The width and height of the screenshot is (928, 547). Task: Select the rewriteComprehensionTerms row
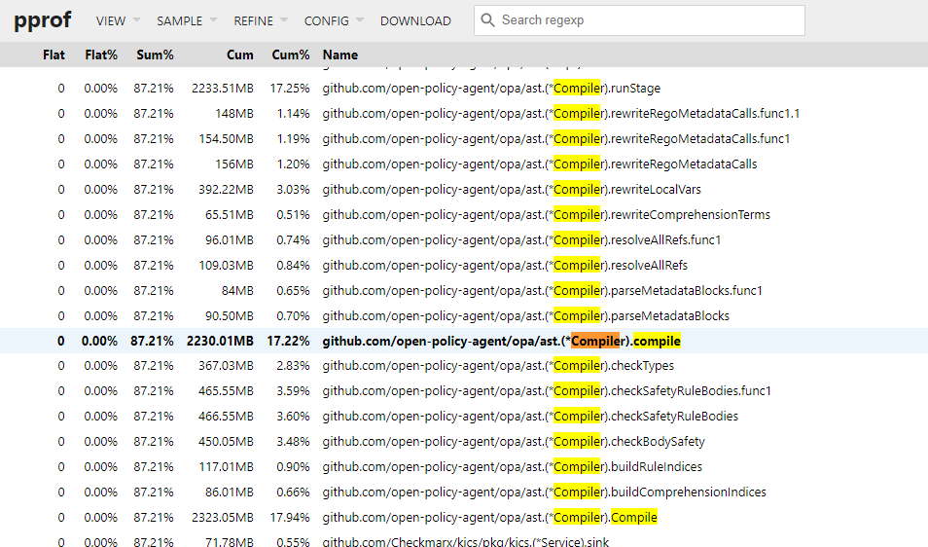tap(464, 214)
